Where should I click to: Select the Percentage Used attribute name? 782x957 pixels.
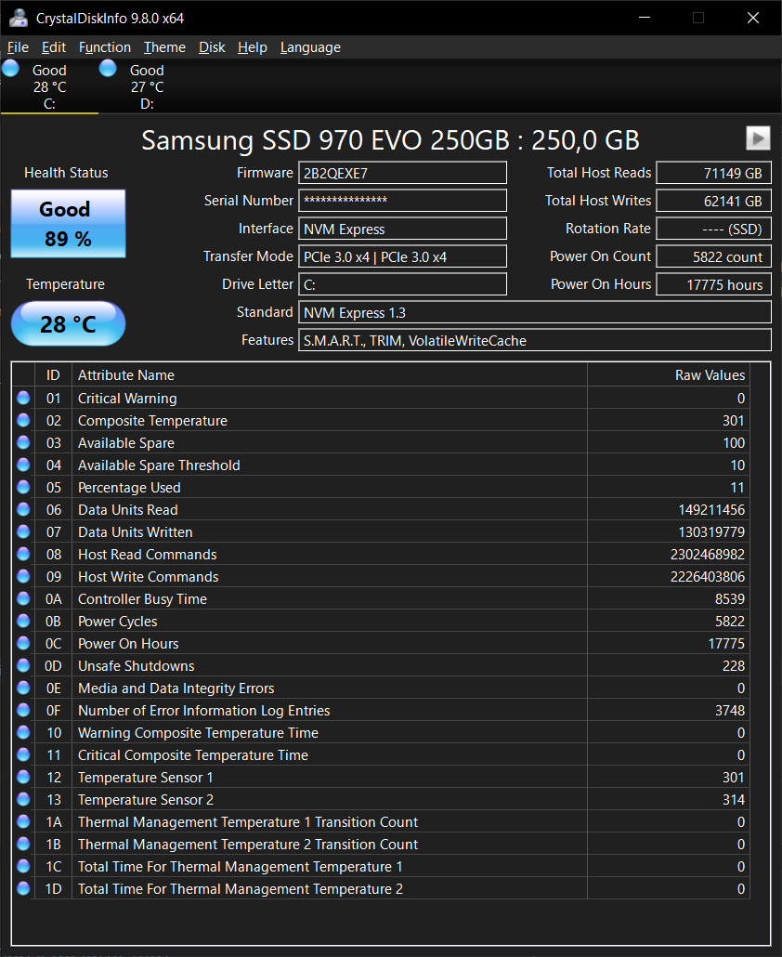(129, 487)
